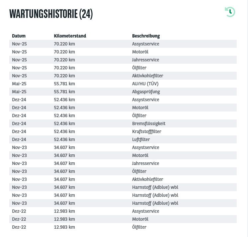Select the Dez-22 Assystservice row
This screenshot has height=237, width=248.
(123, 211)
